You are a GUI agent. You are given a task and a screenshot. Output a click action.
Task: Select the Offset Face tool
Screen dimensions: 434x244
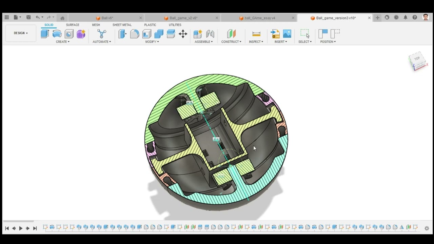[171, 34]
